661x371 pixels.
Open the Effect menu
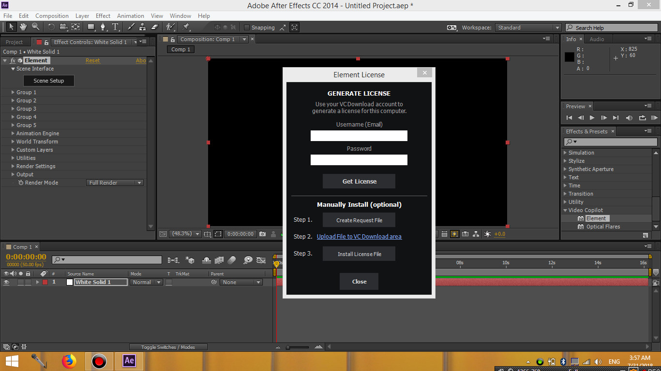103,16
